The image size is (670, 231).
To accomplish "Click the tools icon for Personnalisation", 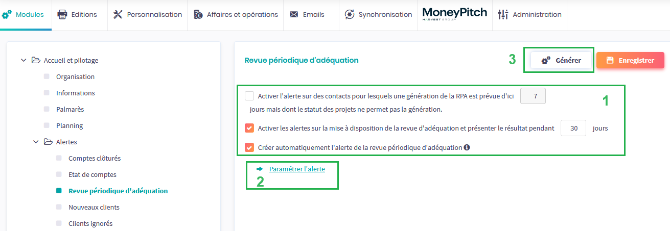I will point(118,14).
